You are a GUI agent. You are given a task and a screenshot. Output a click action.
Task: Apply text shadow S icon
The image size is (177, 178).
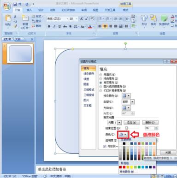[x=70, y=26]
